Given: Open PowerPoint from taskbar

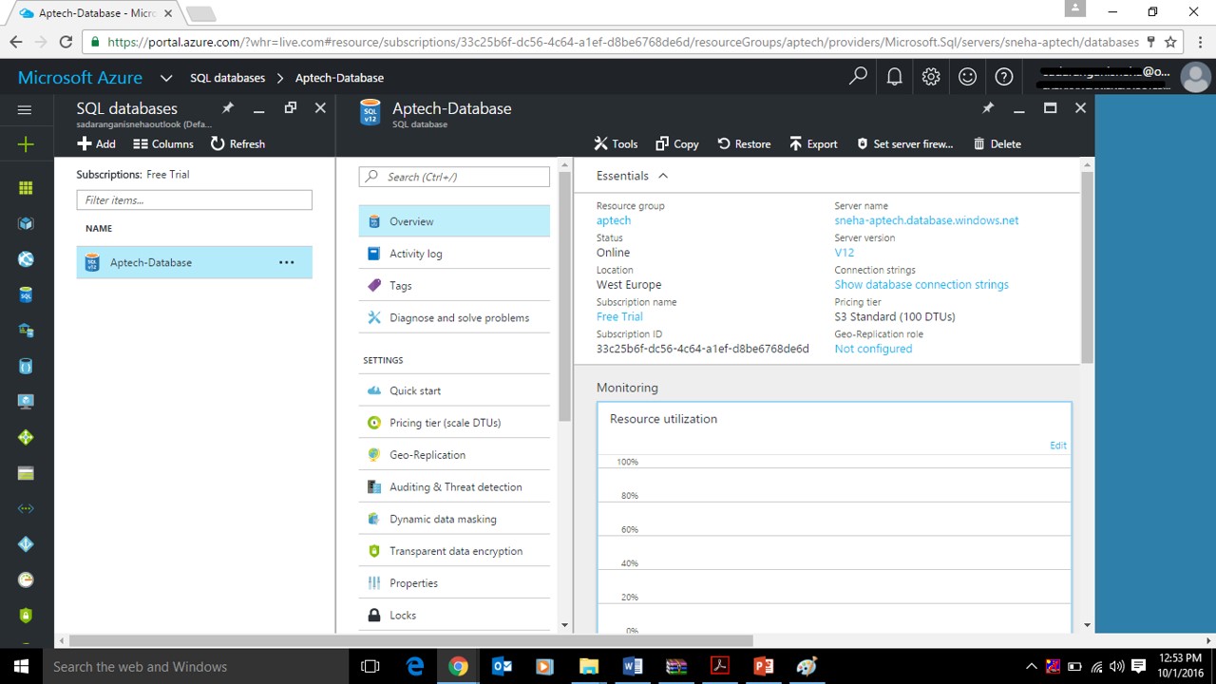Looking at the screenshot, I should [763, 666].
